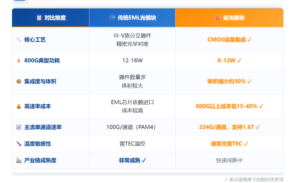This screenshot has height=183, width=297.
Task: Click the 12-16W power value
Action: [132, 60]
